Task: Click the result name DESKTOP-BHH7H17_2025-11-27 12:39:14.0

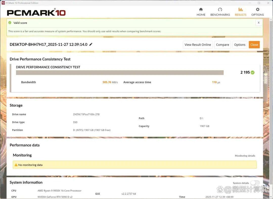Action: point(49,44)
